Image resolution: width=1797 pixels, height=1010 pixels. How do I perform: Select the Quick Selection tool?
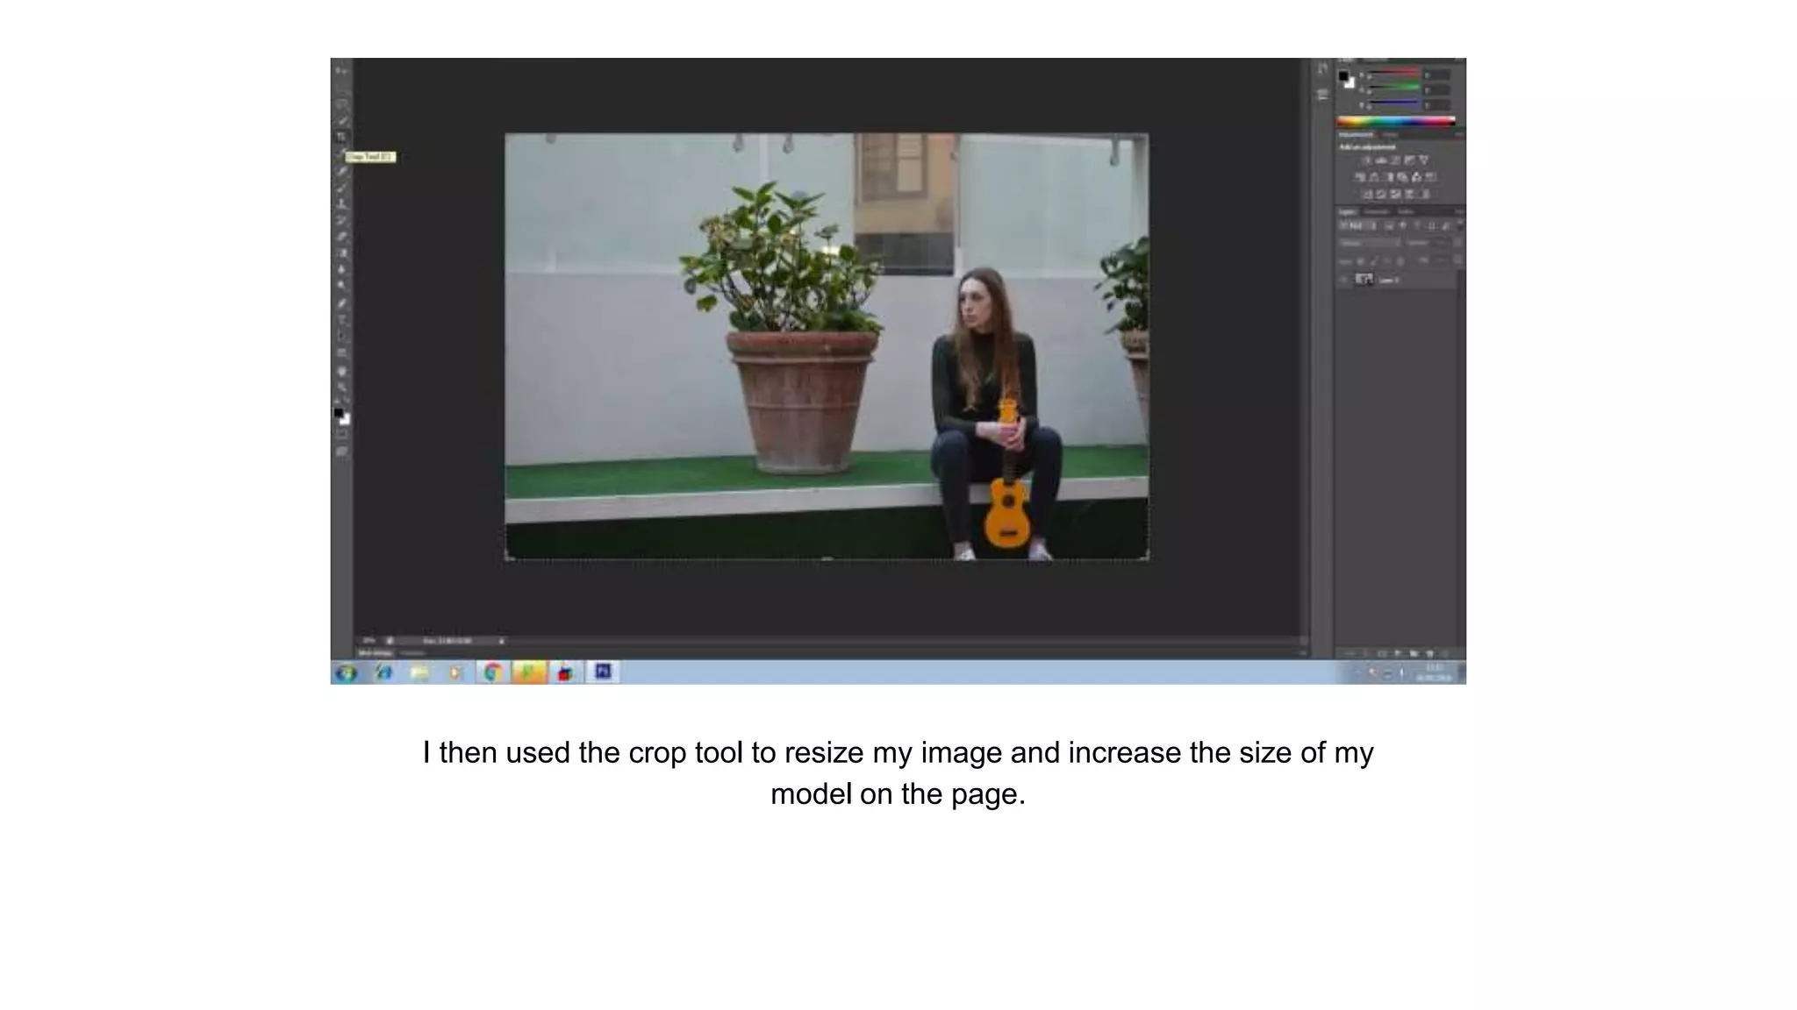click(x=341, y=120)
